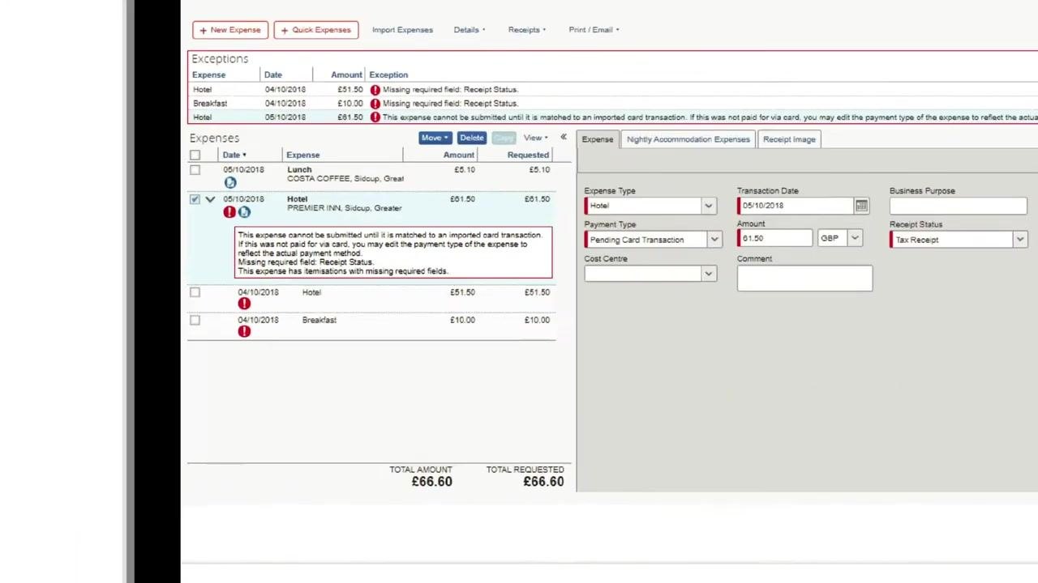Untick the checkbox for the PREMIER INN Hotel expense

click(x=195, y=199)
